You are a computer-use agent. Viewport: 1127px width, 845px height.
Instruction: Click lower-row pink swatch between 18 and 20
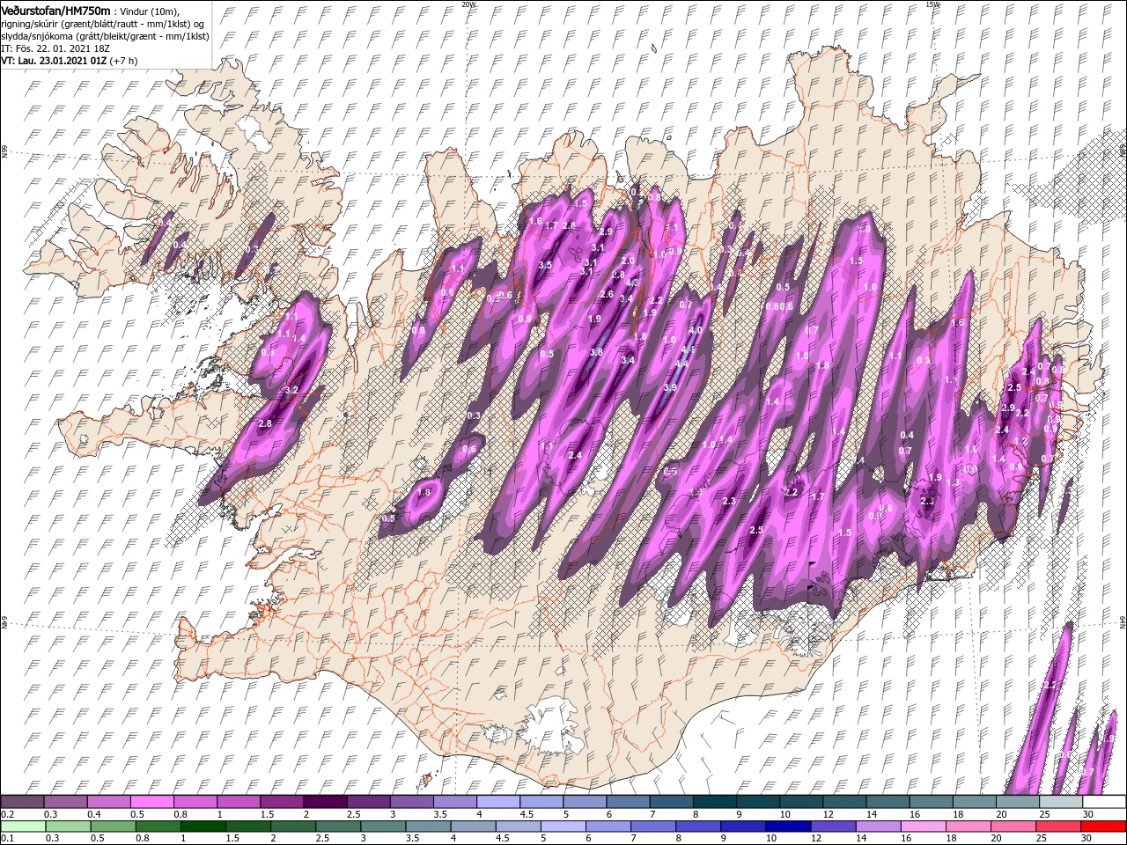(968, 827)
